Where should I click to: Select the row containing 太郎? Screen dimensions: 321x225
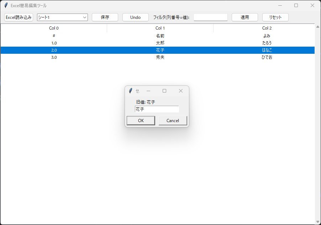click(x=160, y=43)
